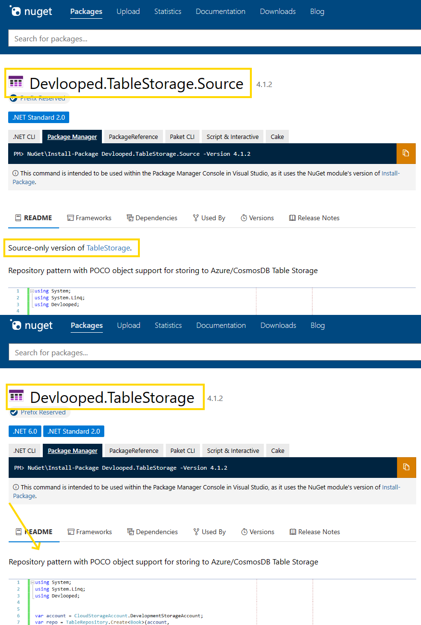Click version 4.1.2 beside Devlooped.TableStorage.Source title
This screenshot has width=421, height=625.
[x=264, y=85]
